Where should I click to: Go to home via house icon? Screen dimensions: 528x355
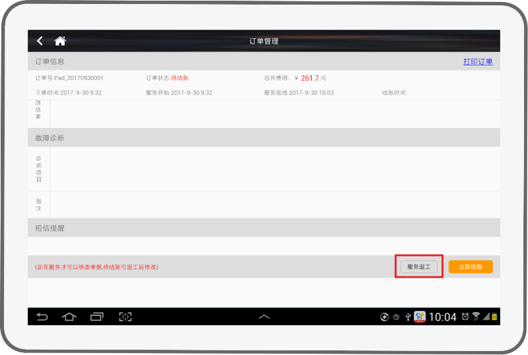pos(60,41)
